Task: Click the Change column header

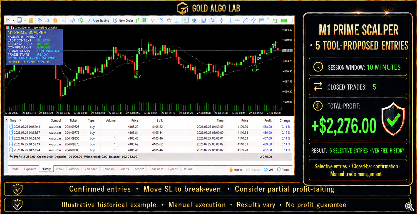Action: coord(285,120)
